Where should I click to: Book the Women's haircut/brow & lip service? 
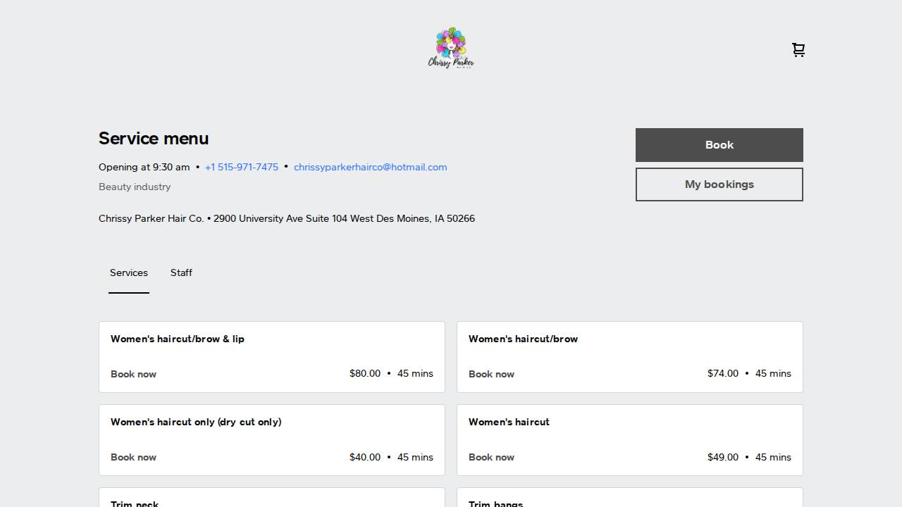[133, 374]
